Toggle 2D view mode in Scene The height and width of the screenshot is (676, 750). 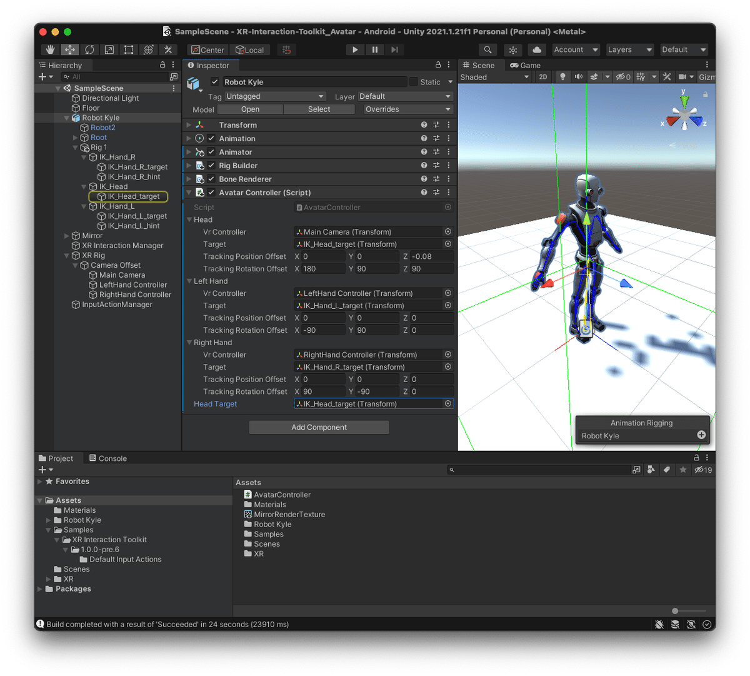543,76
